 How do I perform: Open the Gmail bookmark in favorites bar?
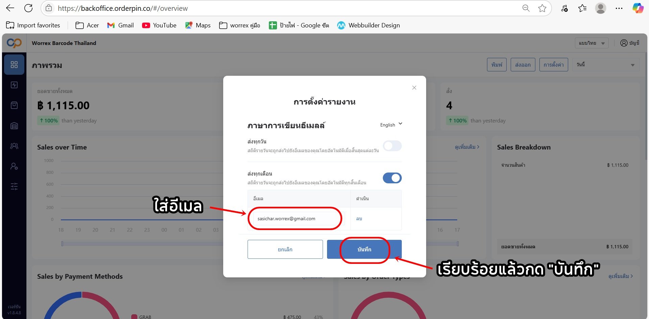[x=120, y=25]
